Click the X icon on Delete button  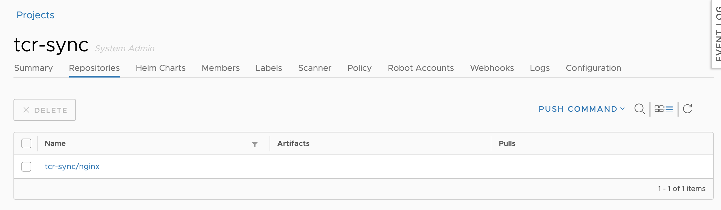coord(26,110)
